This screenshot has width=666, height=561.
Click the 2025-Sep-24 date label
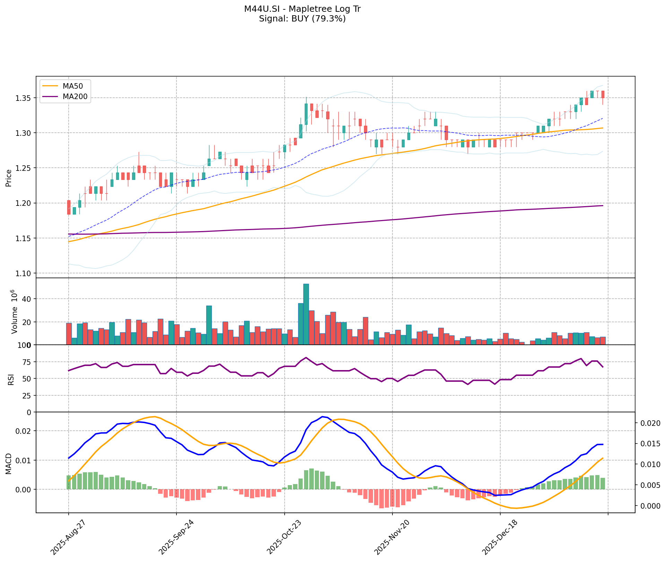(176, 538)
